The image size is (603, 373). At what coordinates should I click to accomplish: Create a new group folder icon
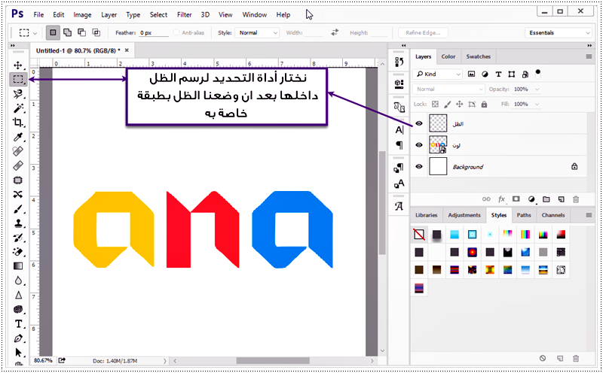pyautogui.click(x=546, y=199)
